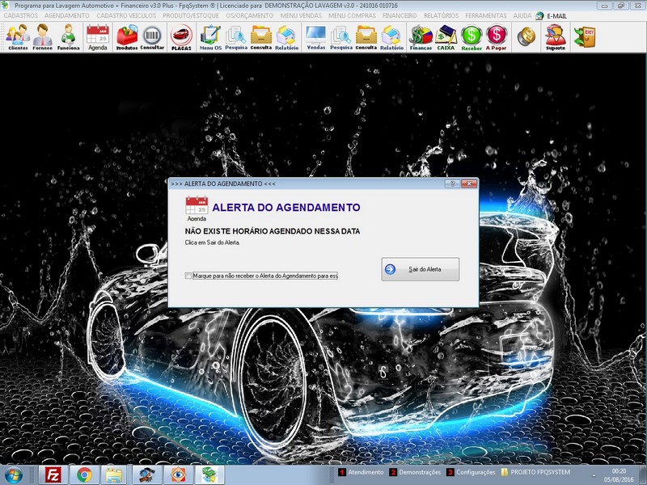The image size is (647, 485).
Task: Open the Menu OS clipboard icon
Action: coord(210,37)
